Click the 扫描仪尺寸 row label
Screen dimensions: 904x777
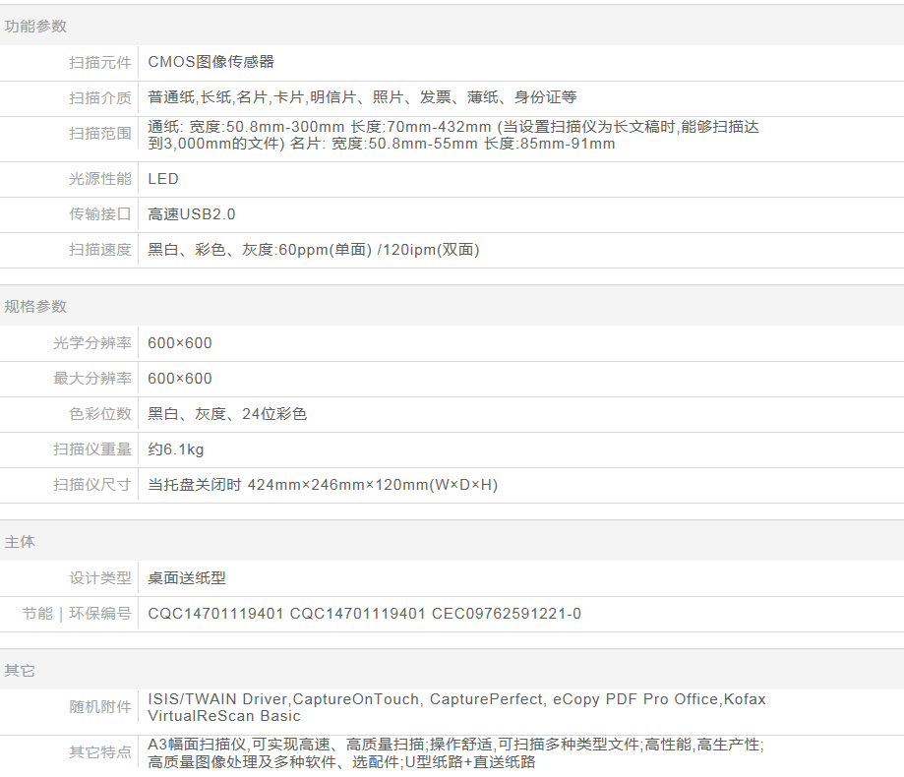[91, 485]
